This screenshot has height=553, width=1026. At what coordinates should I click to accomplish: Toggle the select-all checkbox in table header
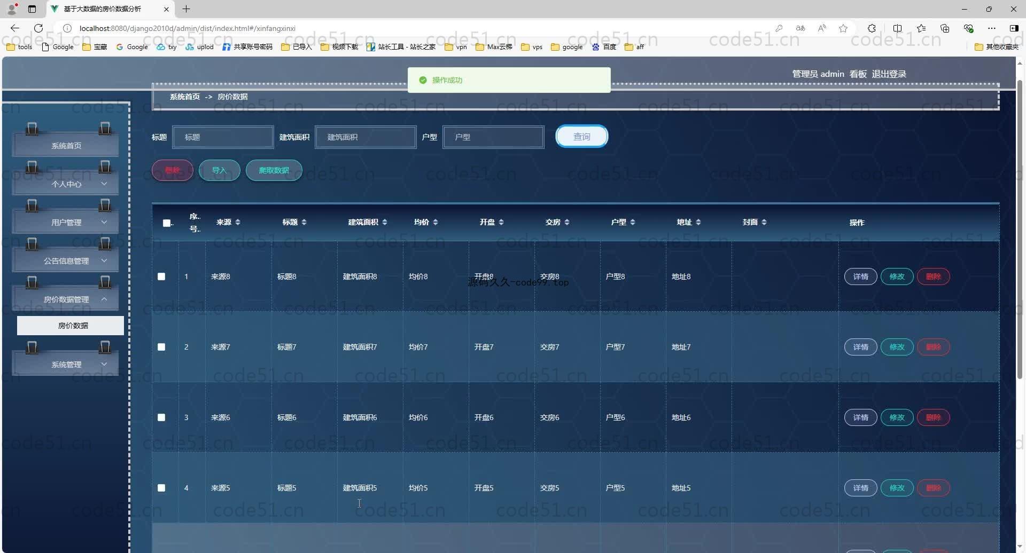[167, 223]
